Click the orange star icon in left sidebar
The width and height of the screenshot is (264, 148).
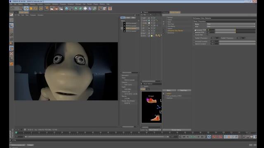pos(12,64)
